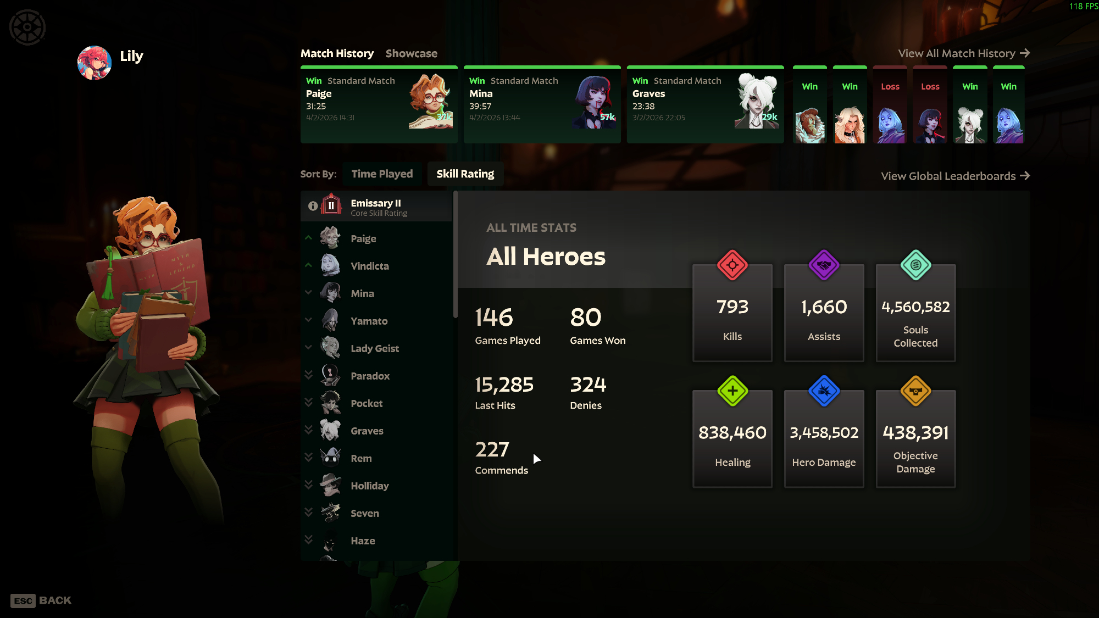Click the teal Souls Collected icon
The image size is (1099, 618).
point(915,265)
